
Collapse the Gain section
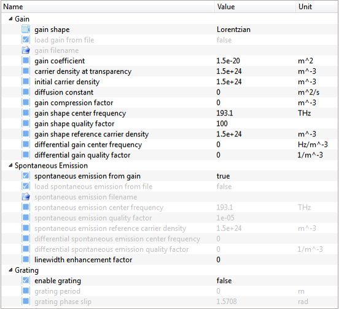[10, 19]
